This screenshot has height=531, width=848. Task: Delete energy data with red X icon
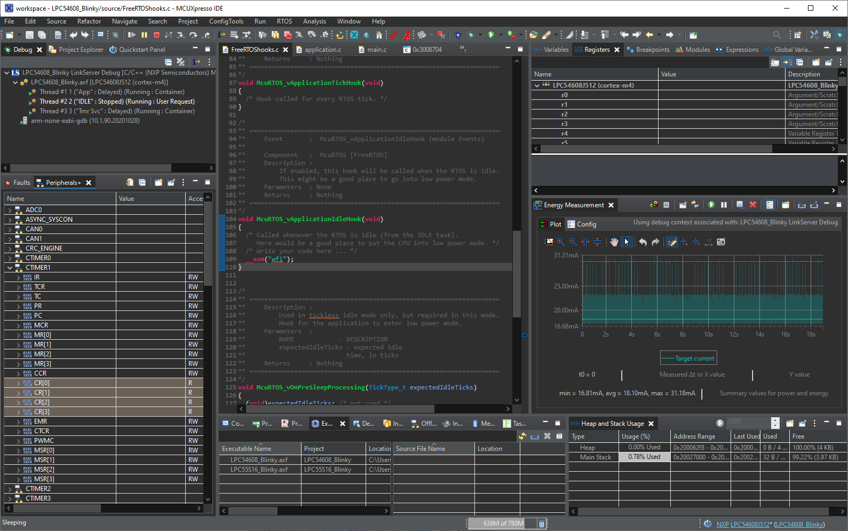click(x=752, y=205)
